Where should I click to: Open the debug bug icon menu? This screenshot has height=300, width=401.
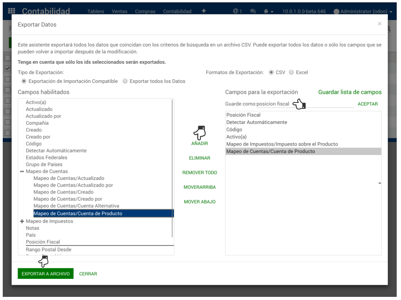click(268, 11)
